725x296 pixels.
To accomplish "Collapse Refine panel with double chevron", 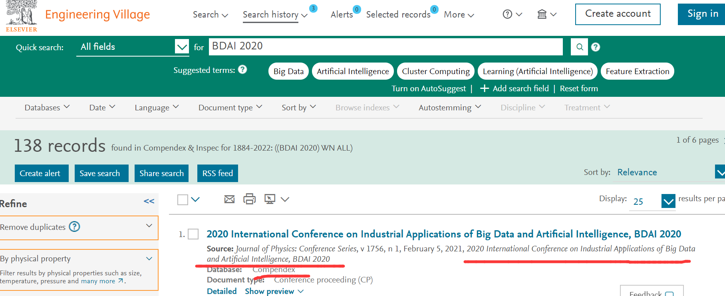I will [149, 201].
